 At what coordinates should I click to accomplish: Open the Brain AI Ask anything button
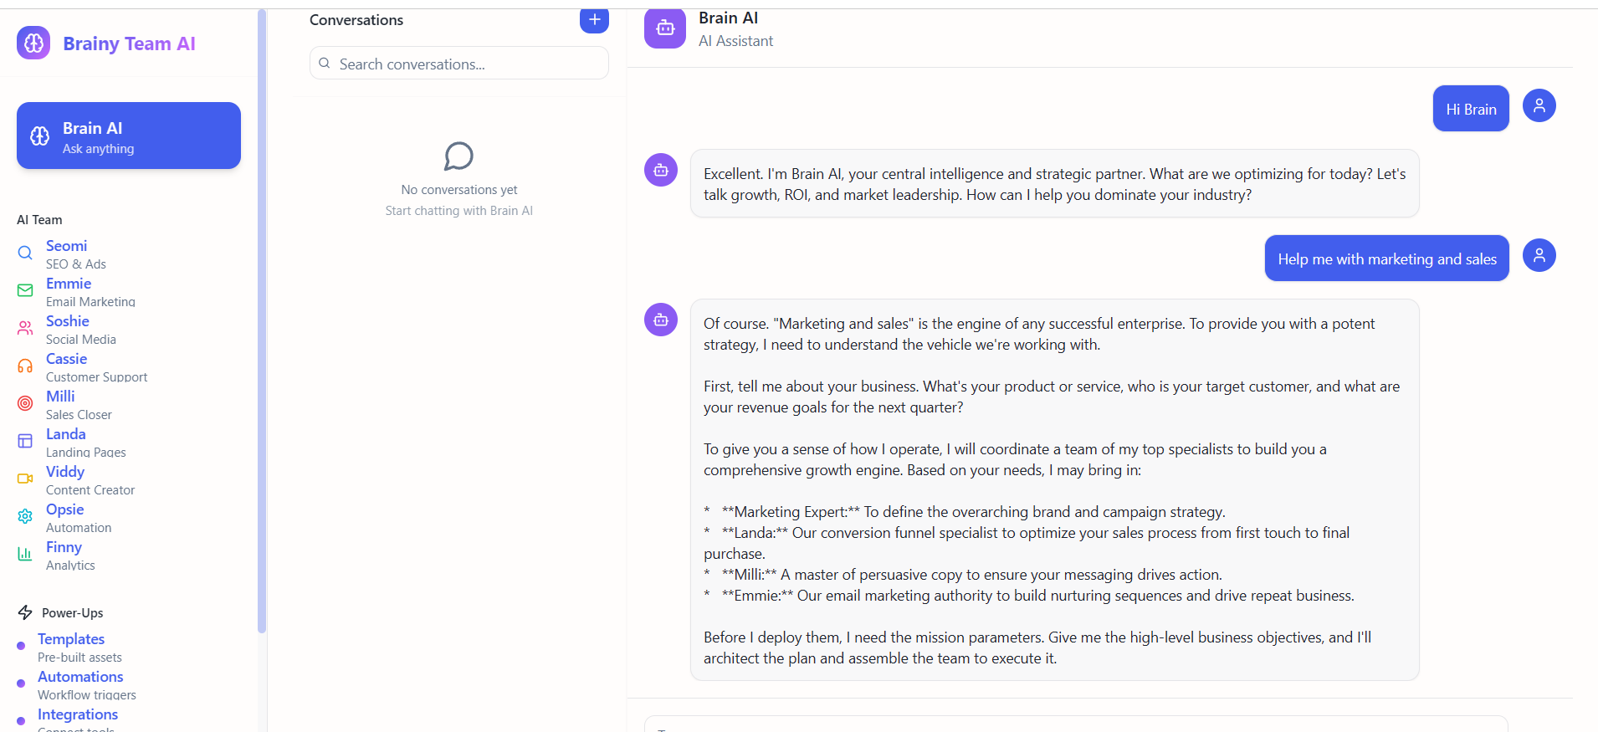tap(129, 136)
